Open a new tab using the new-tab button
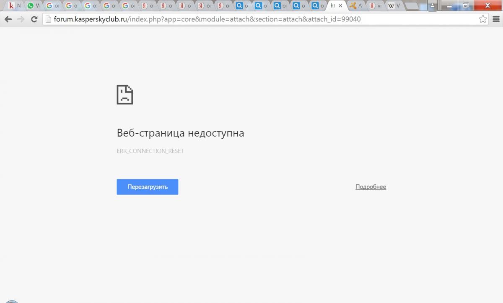This screenshot has height=303, width=503. coord(413,6)
